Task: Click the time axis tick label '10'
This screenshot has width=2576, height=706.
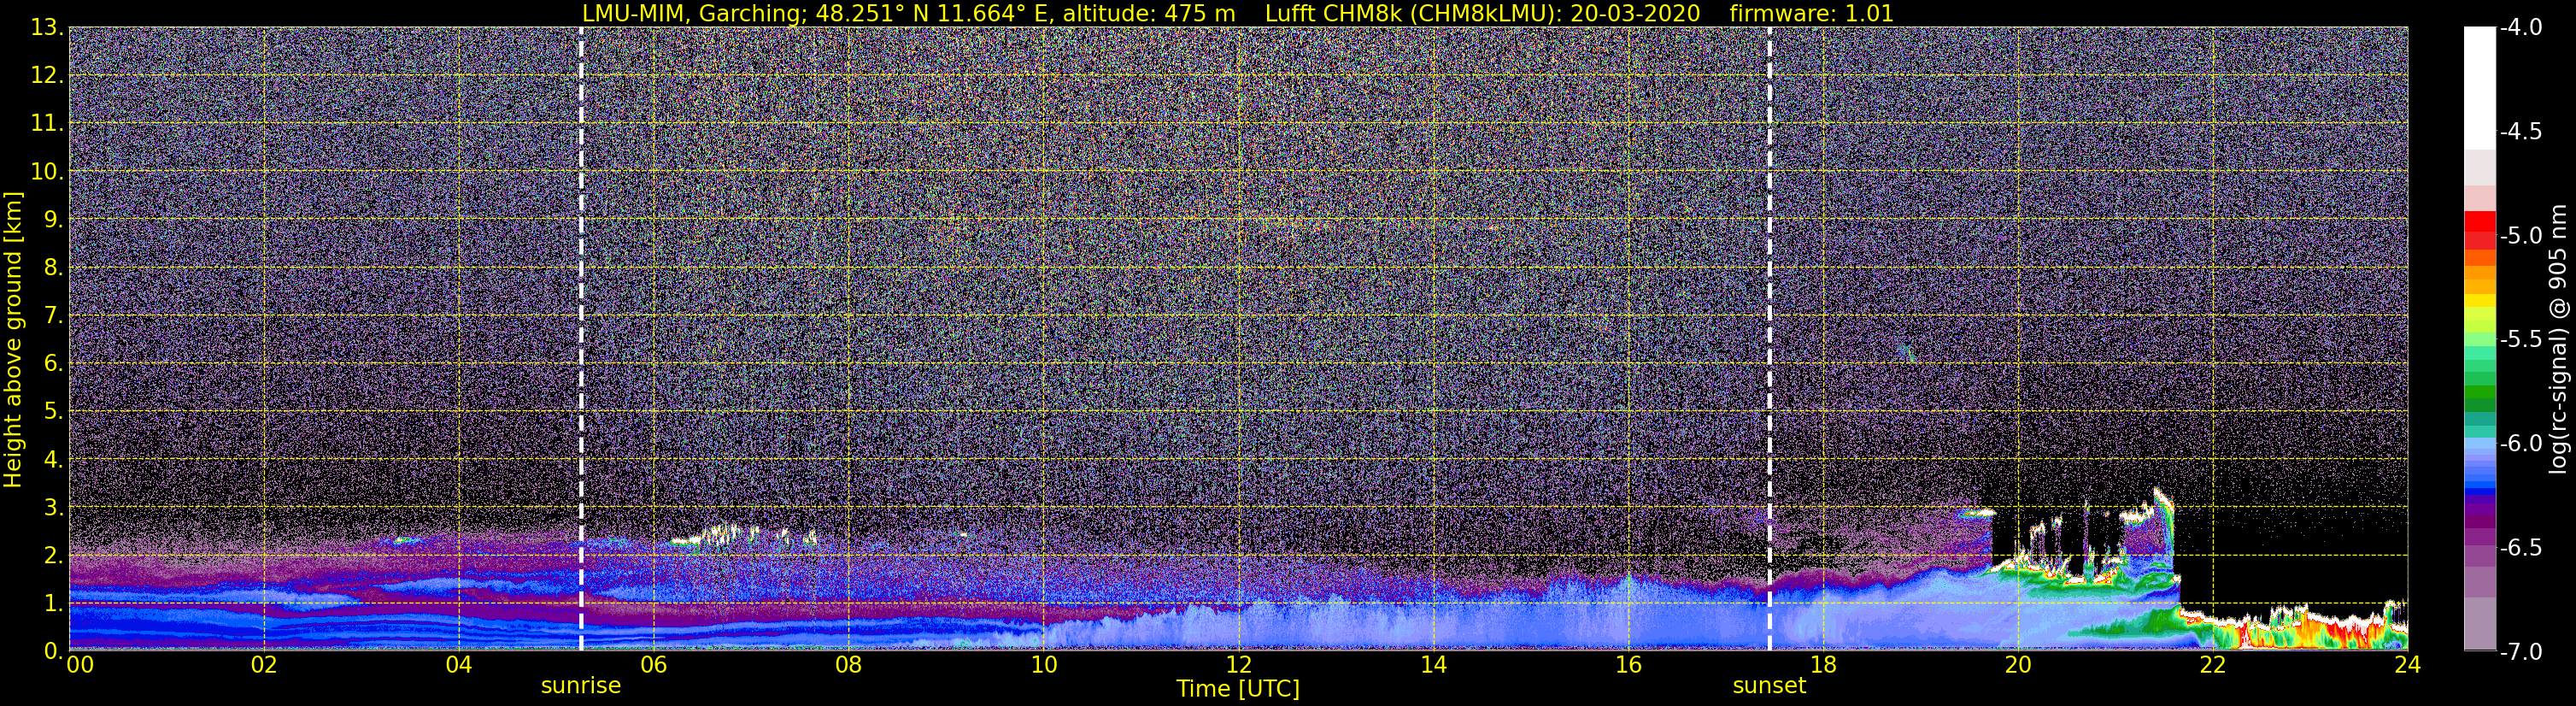Action: 1043,666
